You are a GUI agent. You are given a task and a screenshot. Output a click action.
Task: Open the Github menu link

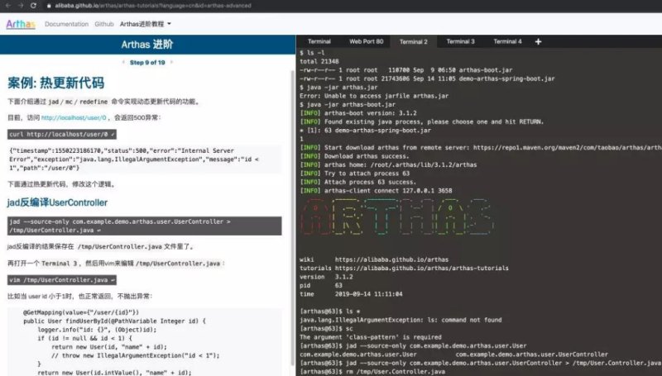(x=104, y=24)
